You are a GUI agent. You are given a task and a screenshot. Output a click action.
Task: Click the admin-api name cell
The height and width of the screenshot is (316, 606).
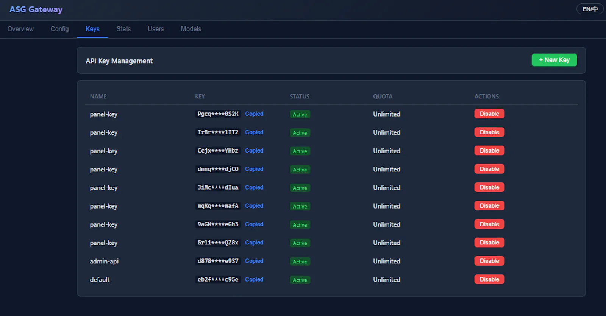click(x=104, y=261)
